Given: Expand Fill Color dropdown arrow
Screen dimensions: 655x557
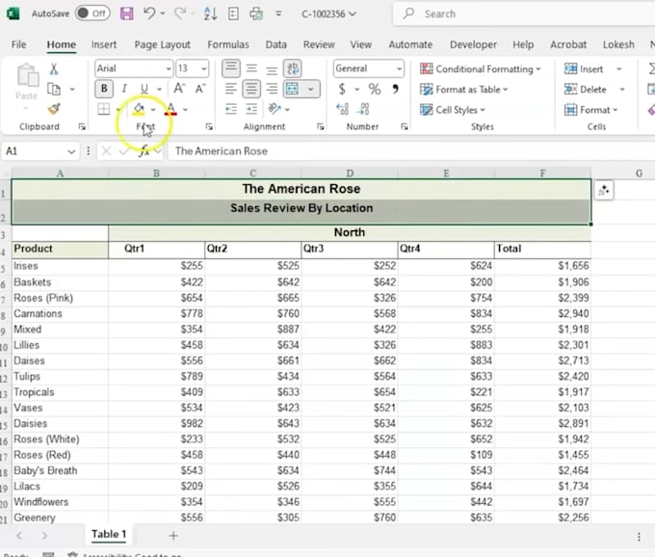Looking at the screenshot, I should (153, 110).
